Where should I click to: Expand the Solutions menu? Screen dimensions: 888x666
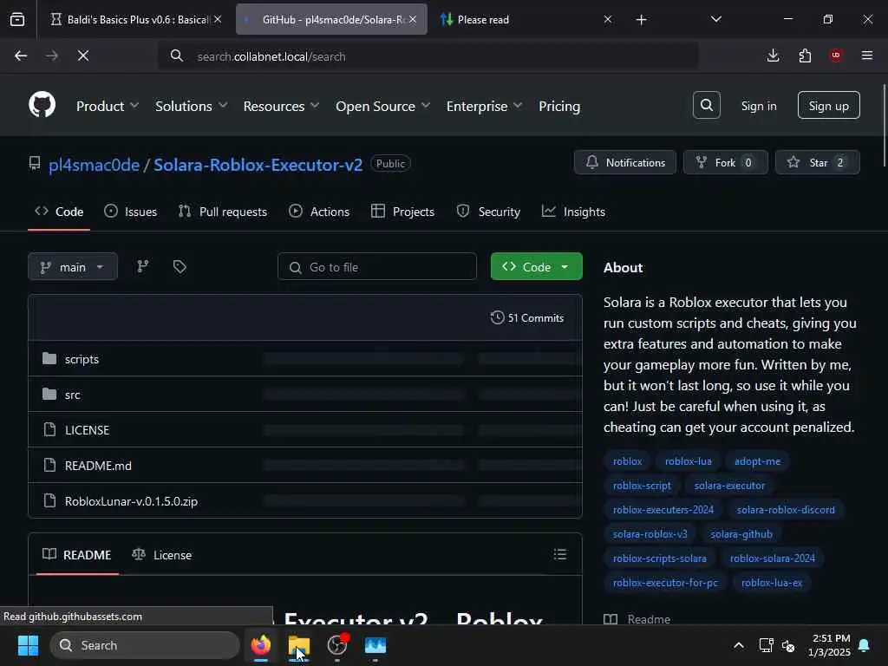point(191,106)
